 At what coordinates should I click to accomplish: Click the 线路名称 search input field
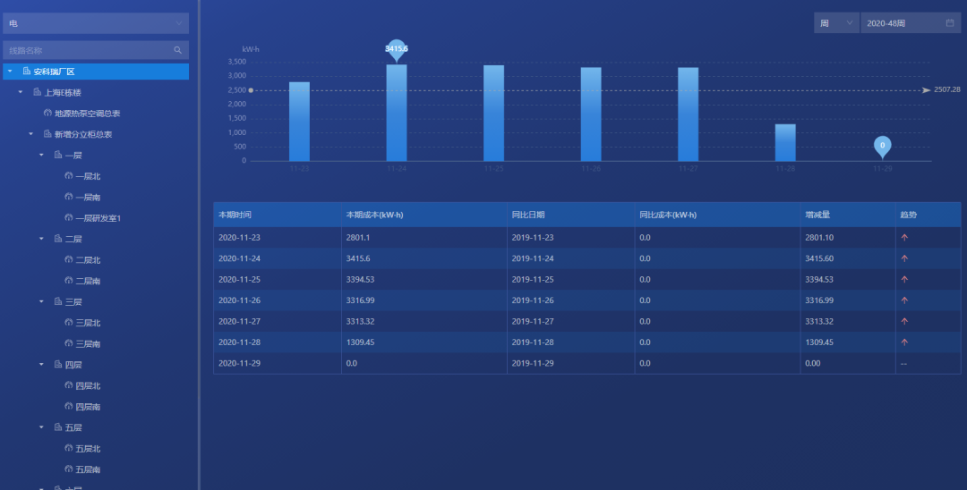pos(88,51)
